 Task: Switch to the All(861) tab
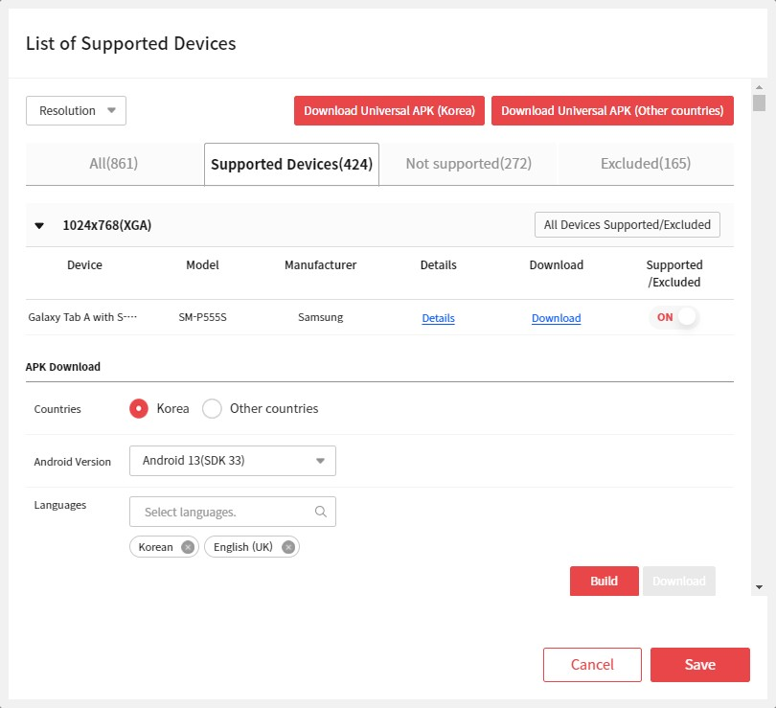[x=114, y=164]
